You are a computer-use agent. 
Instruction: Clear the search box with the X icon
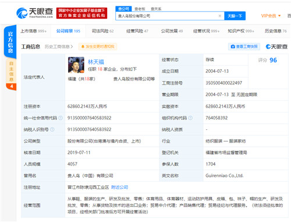click(x=220, y=16)
